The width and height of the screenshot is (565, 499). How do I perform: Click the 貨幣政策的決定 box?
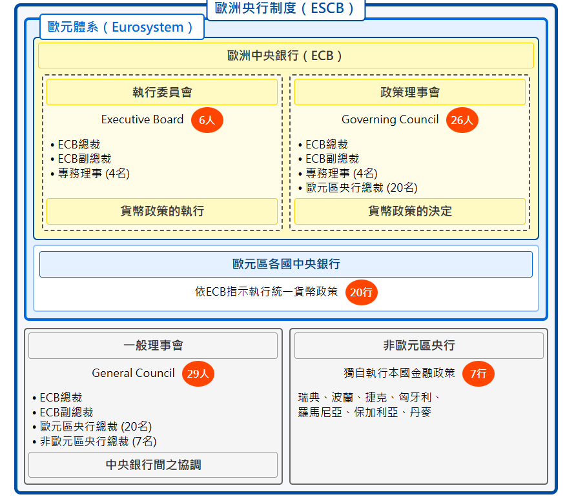pyautogui.click(x=409, y=211)
